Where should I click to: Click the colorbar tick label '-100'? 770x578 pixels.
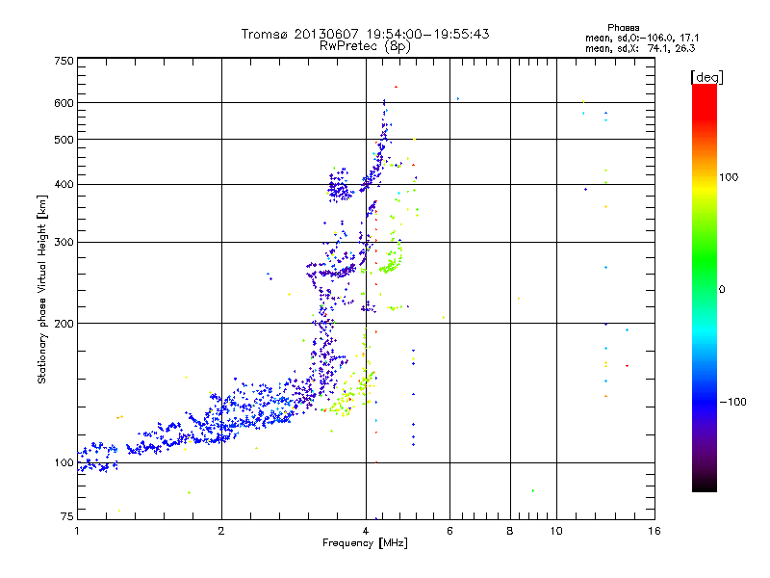click(x=732, y=402)
